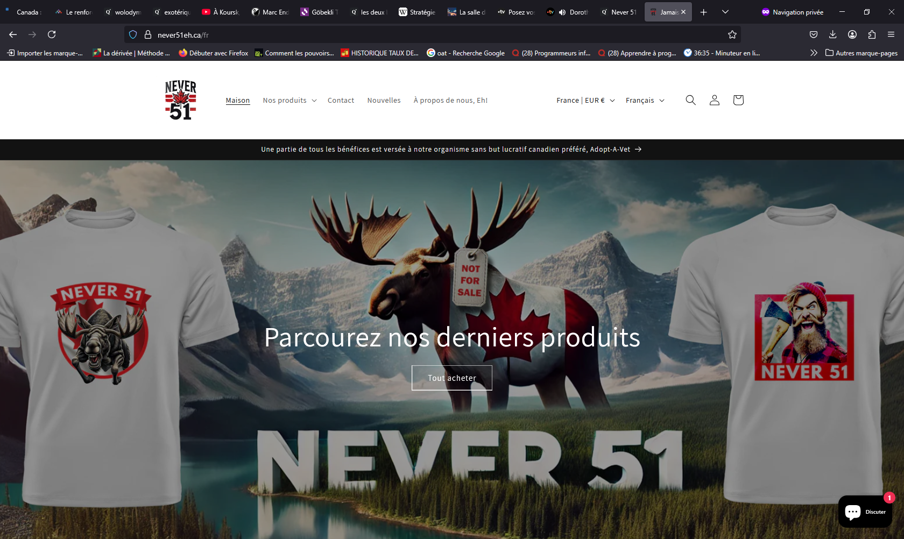Go to the Maison menu item

(238, 100)
